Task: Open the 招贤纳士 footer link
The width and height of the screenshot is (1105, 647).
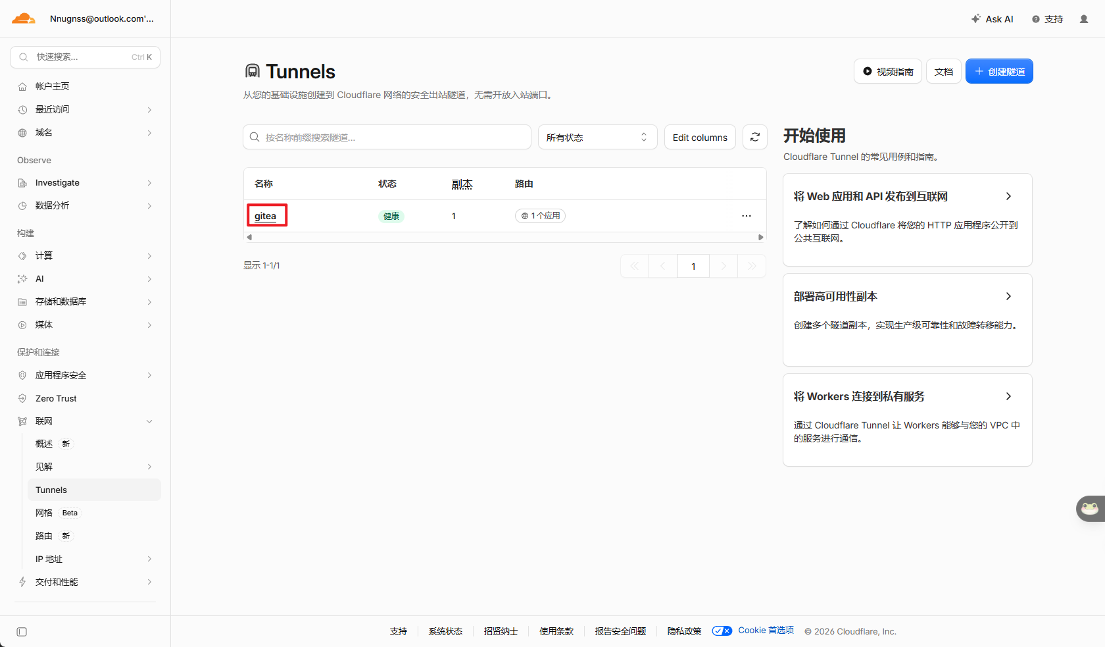Action: 501,631
